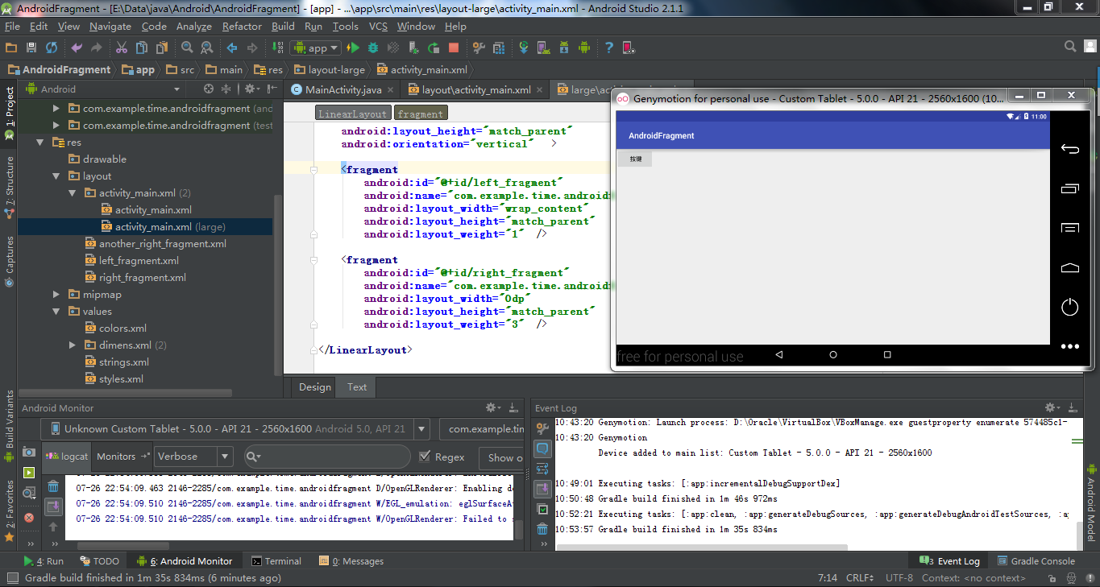Clear logcat with the trash icon
This screenshot has height=587, width=1100.
(x=53, y=486)
